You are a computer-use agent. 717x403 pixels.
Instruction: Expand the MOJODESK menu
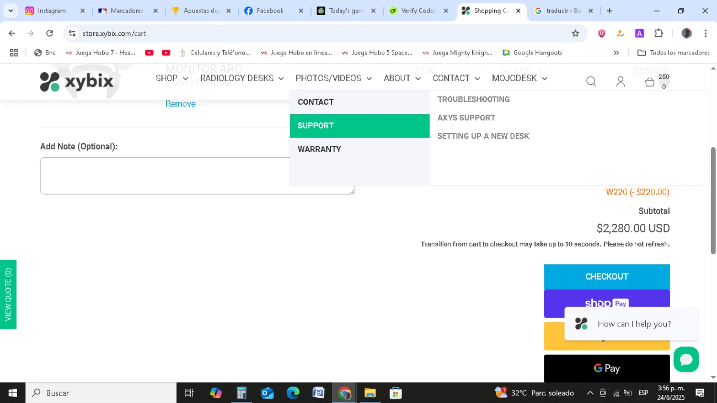tap(520, 78)
